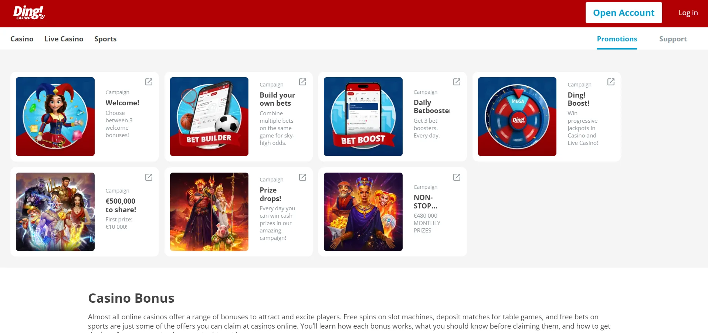Screen dimensions: 708x333
Task: Select the Promotions tab
Action: 617,39
